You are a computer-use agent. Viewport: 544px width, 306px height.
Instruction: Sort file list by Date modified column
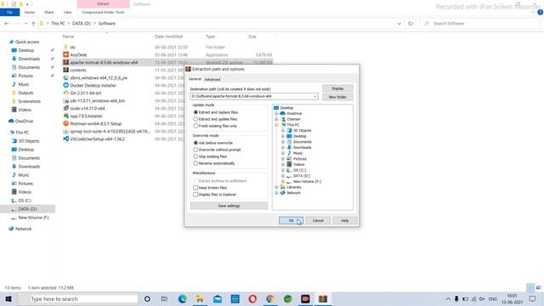point(168,37)
